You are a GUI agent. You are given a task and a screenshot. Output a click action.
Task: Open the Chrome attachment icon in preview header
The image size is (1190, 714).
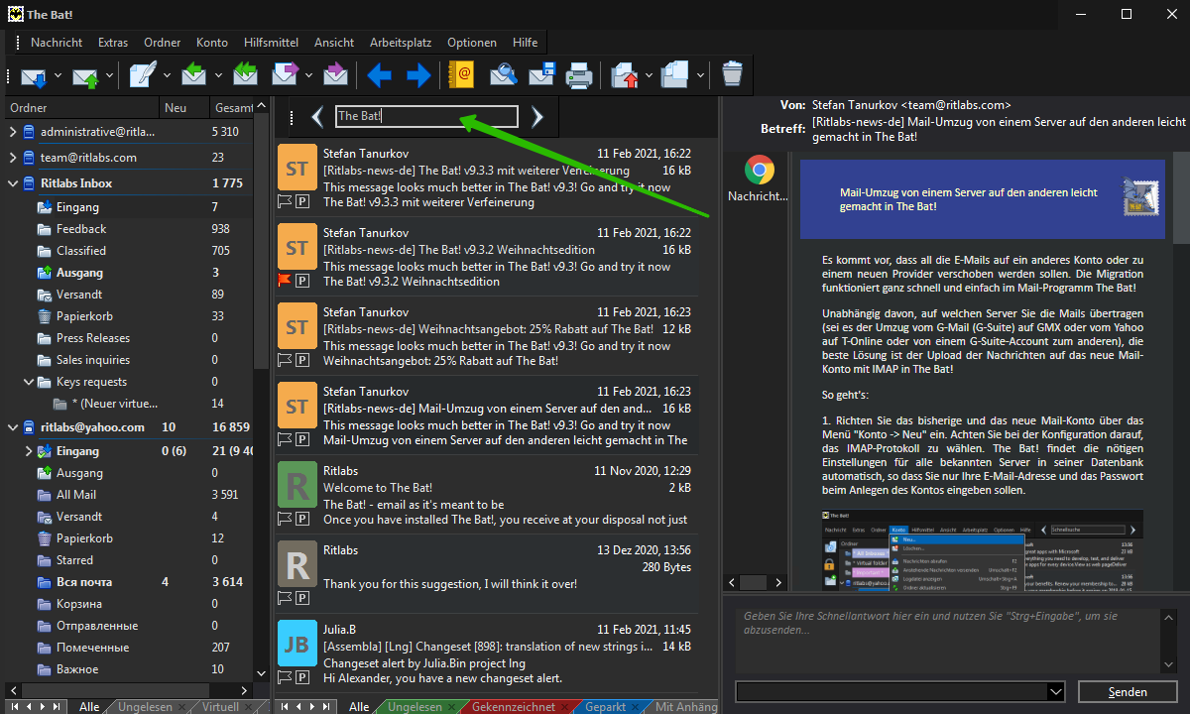tap(760, 171)
